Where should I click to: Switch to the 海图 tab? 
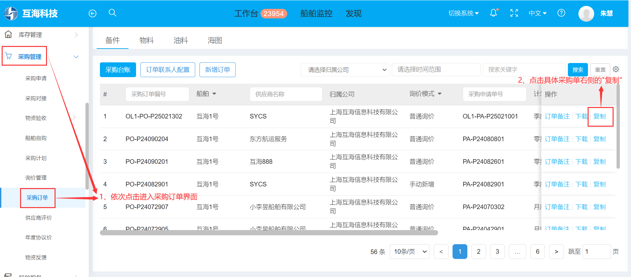click(215, 40)
